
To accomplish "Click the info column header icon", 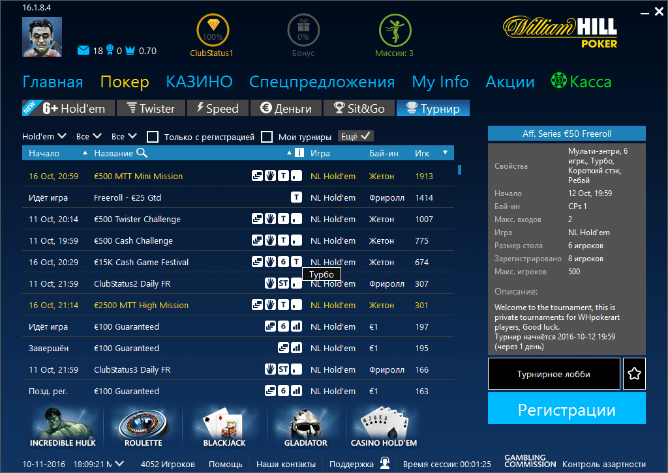I will (299, 152).
